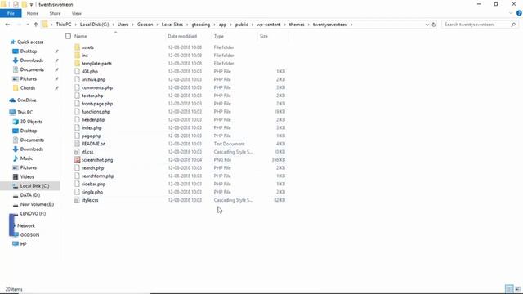The width and height of the screenshot is (523, 294).
Task: Expand the address bar history dropdown
Action: 427,24
